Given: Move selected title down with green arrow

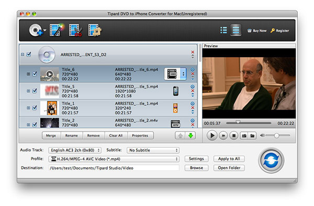Looking at the screenshot, I should click(x=190, y=136).
